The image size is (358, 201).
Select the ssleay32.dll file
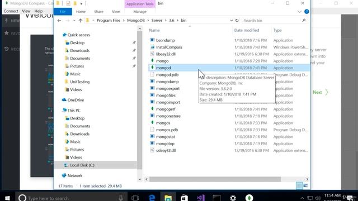166,150
